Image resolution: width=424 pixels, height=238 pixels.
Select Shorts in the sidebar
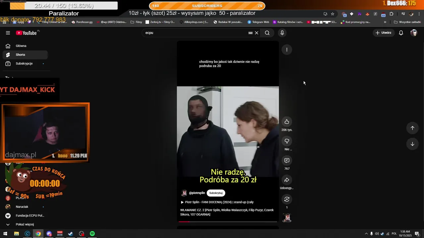tap(25, 55)
